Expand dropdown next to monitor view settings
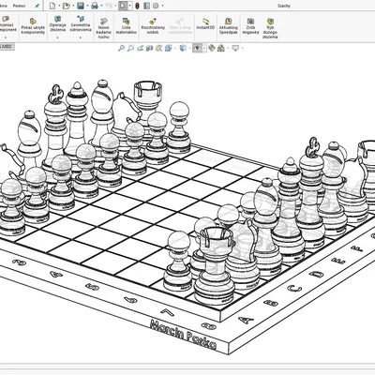 pos(242,48)
